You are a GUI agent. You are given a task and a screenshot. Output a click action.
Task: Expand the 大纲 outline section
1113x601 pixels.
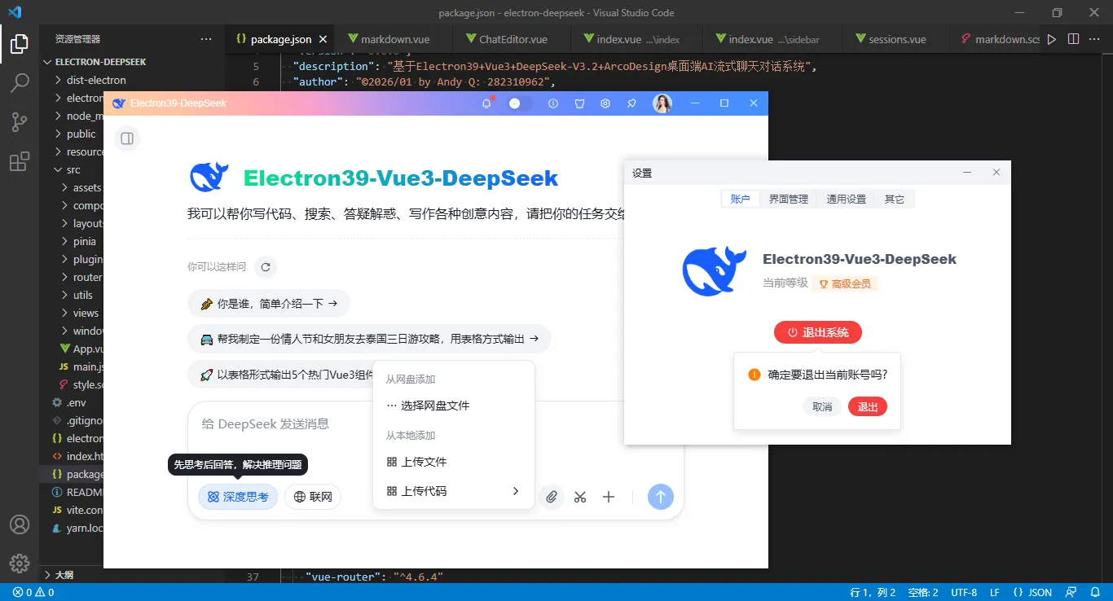tap(65, 574)
